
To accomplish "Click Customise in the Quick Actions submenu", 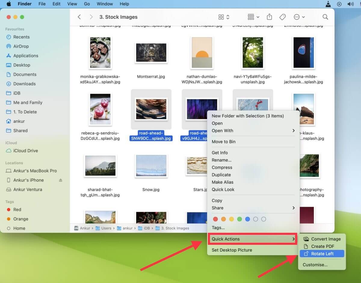I will [315, 265].
